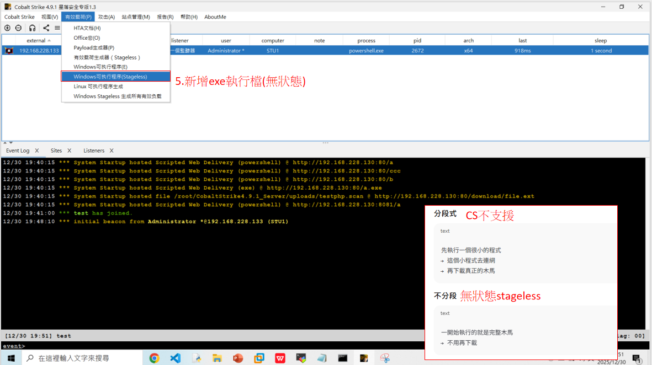Close the 有效载荷(P) menu
Image resolution: width=652 pixels, height=365 pixels.
(78, 17)
